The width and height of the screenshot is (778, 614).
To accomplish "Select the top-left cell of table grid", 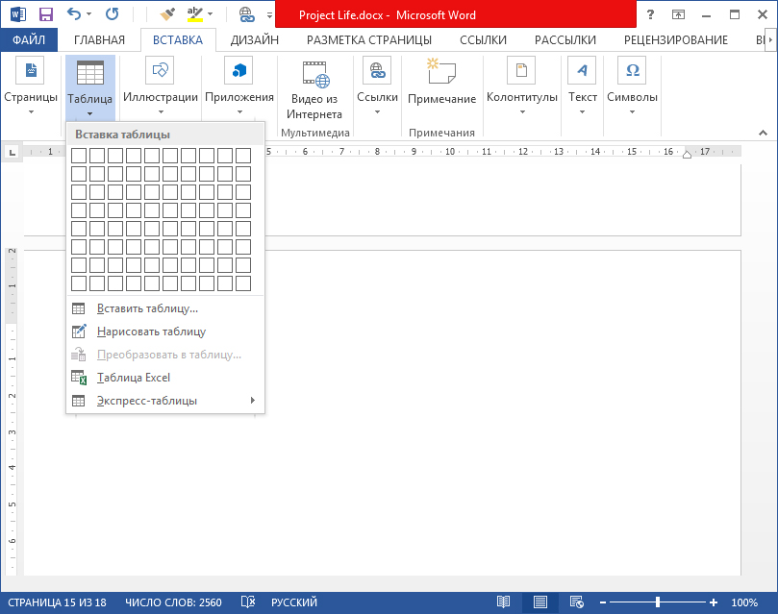I will [x=79, y=156].
